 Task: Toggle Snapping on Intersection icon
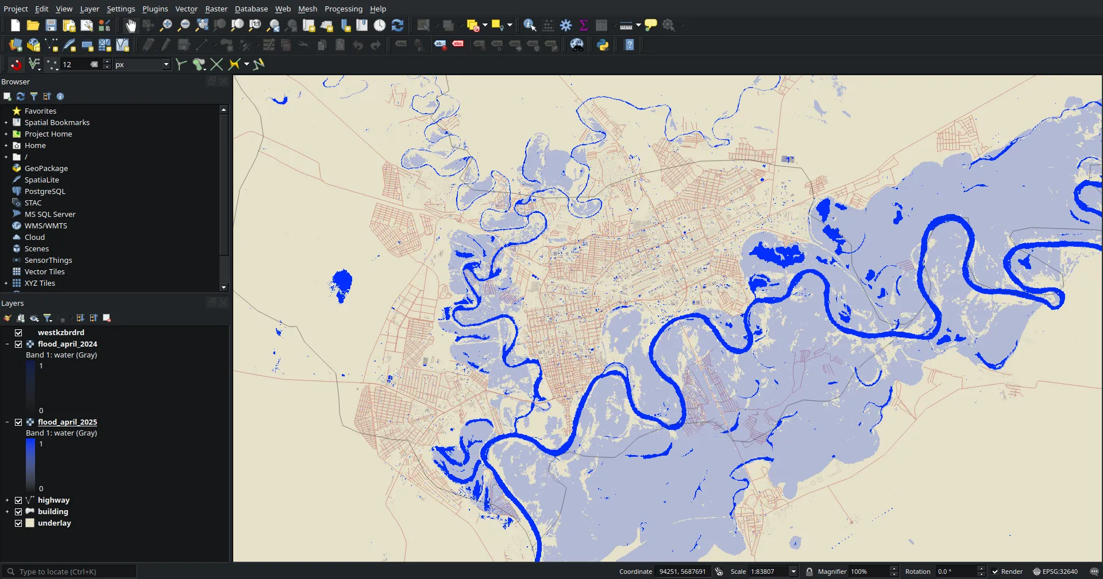point(217,64)
